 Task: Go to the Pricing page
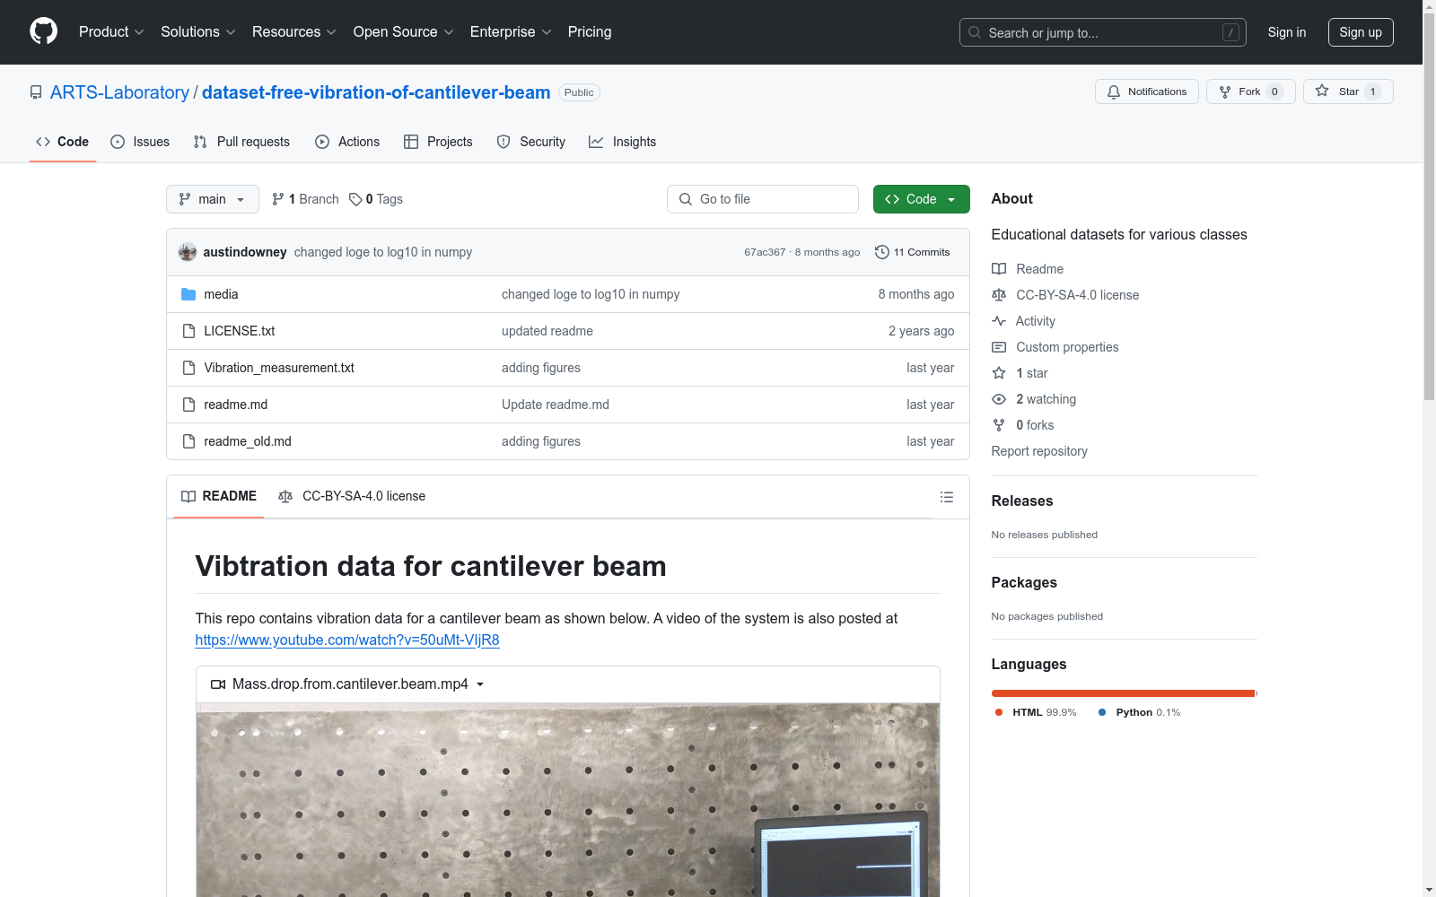(590, 32)
